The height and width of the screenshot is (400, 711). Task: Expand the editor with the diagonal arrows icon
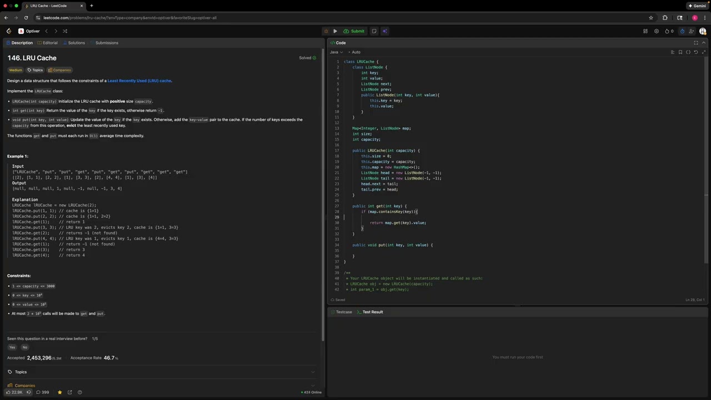click(704, 52)
